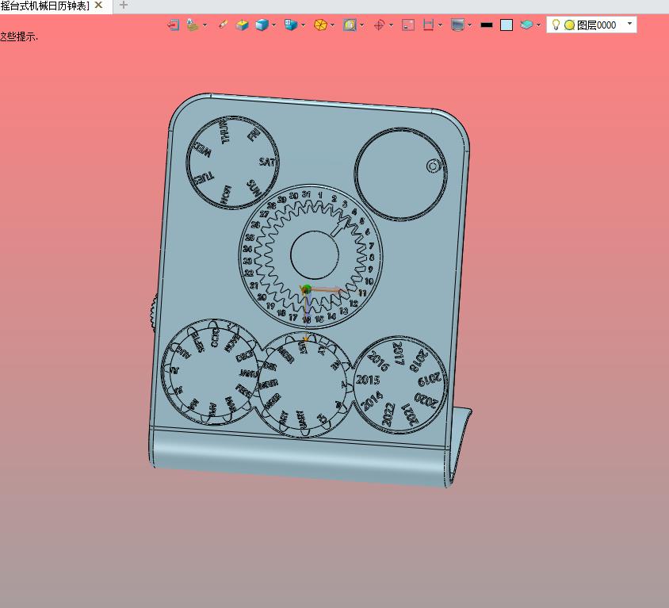Click the blue view orientation box icon
The width and height of the screenshot is (669, 608).
pyautogui.click(x=291, y=25)
